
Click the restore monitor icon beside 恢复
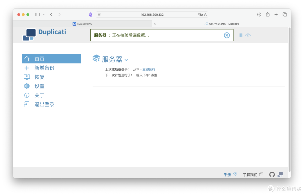pos(27,77)
